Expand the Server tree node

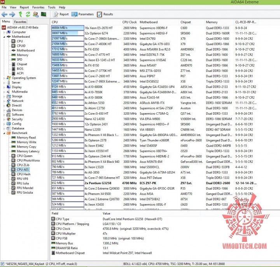(x=4, y=83)
